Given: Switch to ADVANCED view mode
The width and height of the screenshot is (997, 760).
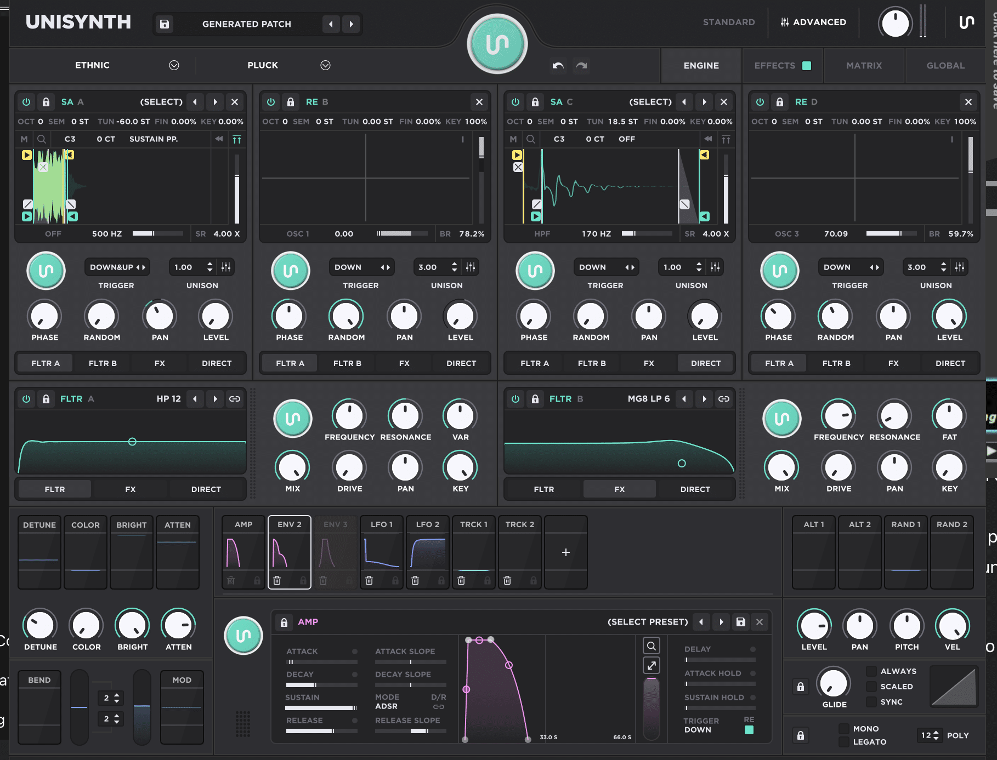Looking at the screenshot, I should click(813, 22).
